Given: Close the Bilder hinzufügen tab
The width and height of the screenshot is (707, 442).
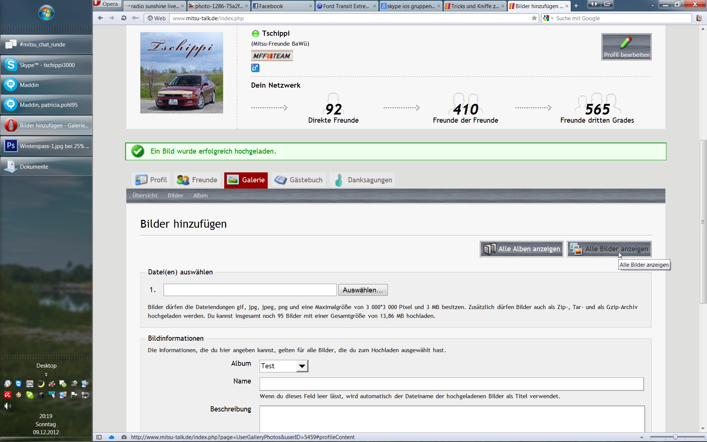Looking at the screenshot, I should coord(567,6).
